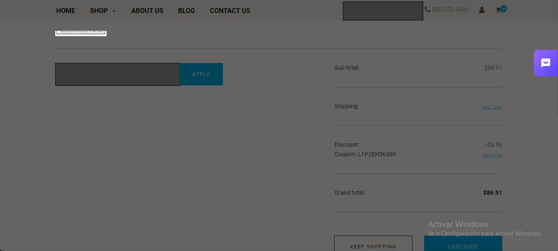Click the phone icon beside 800-228-4436
Image resolution: width=558 pixels, height=251 pixels.
pyautogui.click(x=427, y=9)
